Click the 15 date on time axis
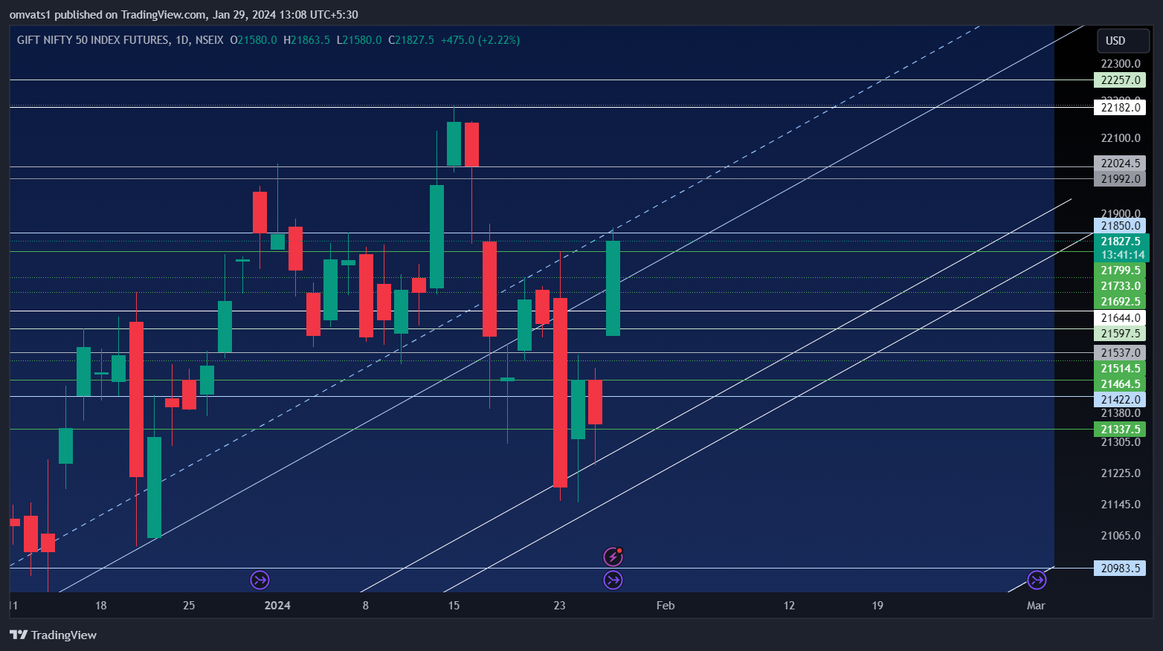The height and width of the screenshot is (651, 1163). coord(454,606)
